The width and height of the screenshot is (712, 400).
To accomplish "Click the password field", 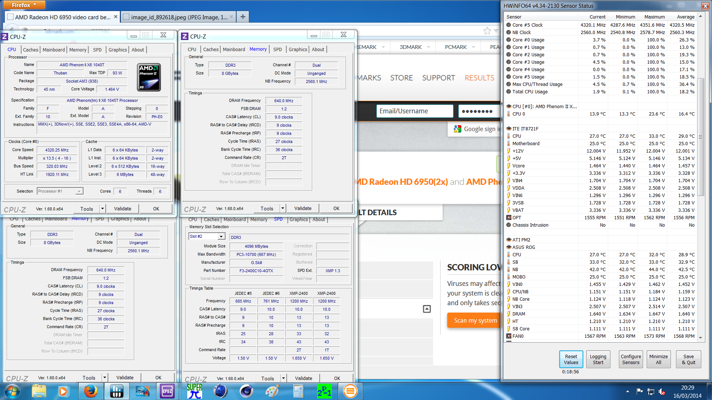I will [479, 111].
